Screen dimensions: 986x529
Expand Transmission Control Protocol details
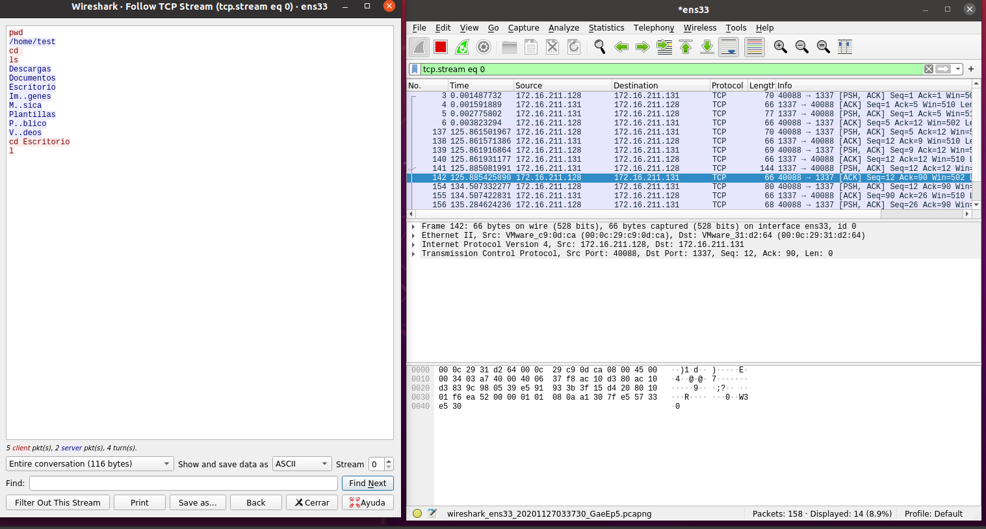[413, 253]
